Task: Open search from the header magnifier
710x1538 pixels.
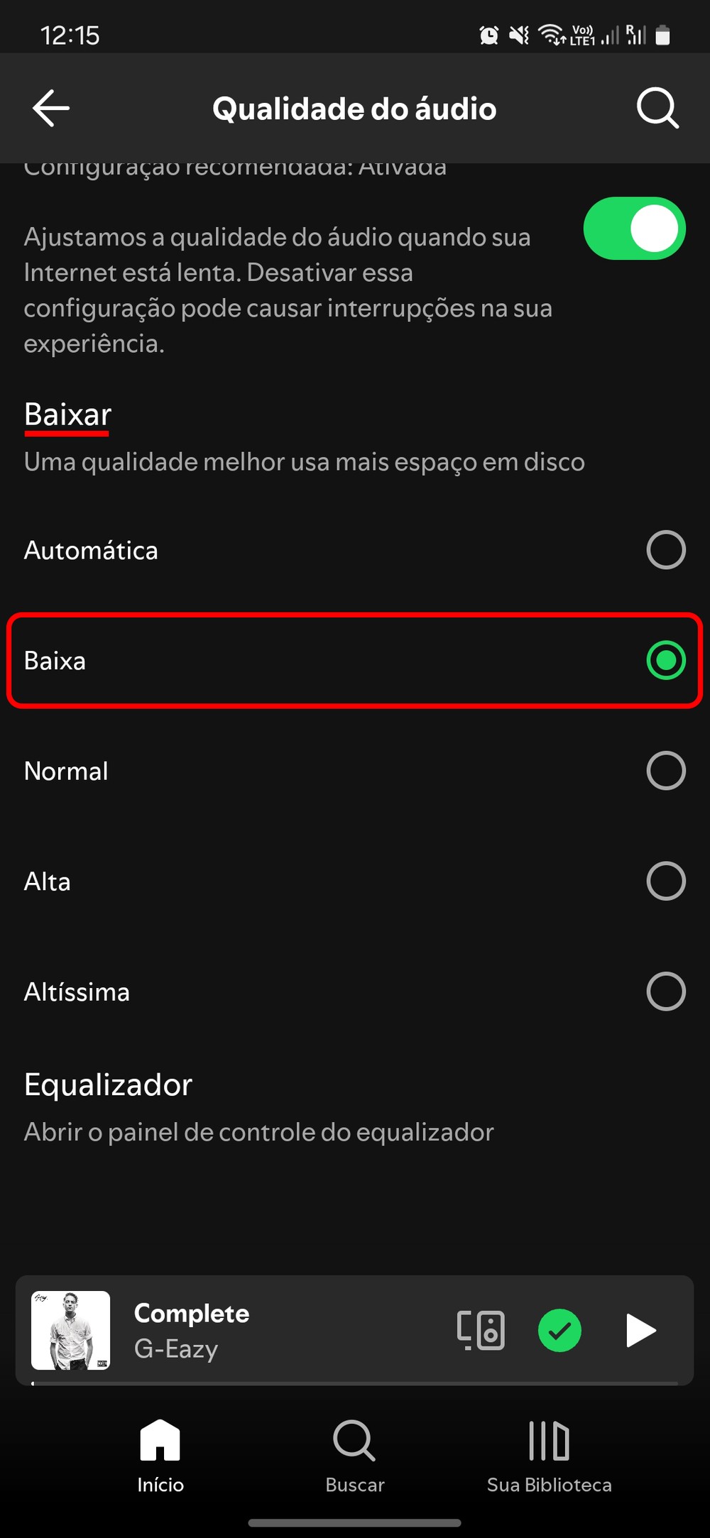Action: coord(657,108)
